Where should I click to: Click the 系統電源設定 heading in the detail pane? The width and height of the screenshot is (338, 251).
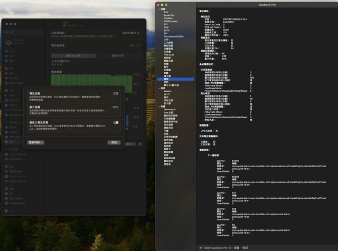tap(207, 64)
